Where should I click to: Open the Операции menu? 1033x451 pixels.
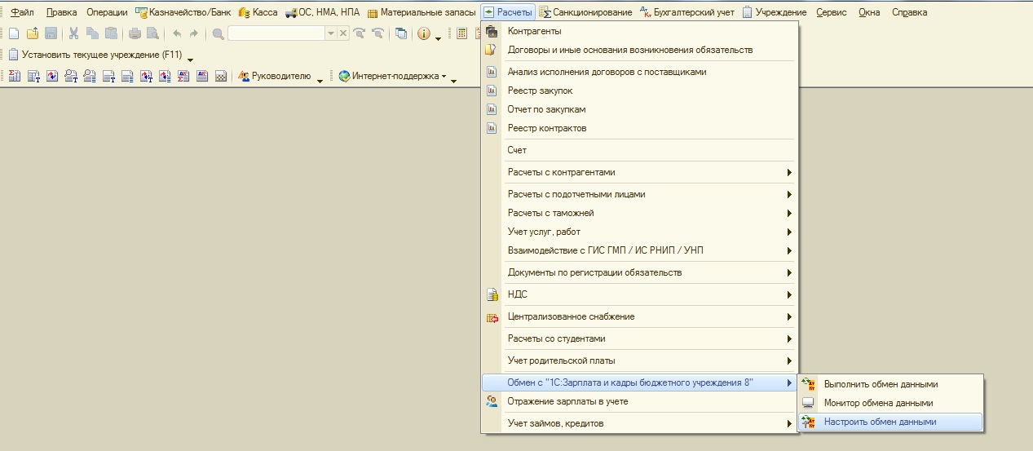pos(107,12)
